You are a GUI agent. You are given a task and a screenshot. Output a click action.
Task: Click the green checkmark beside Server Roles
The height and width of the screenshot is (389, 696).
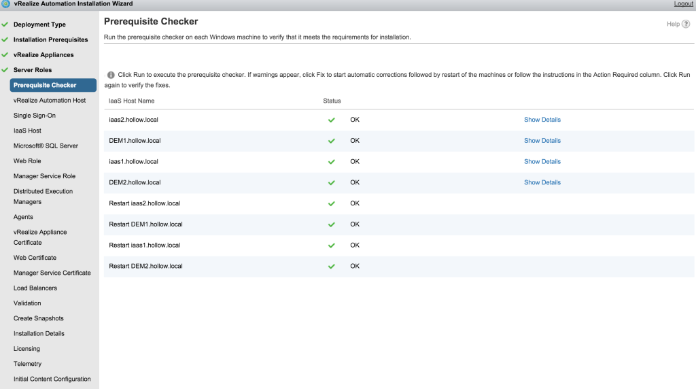point(5,70)
